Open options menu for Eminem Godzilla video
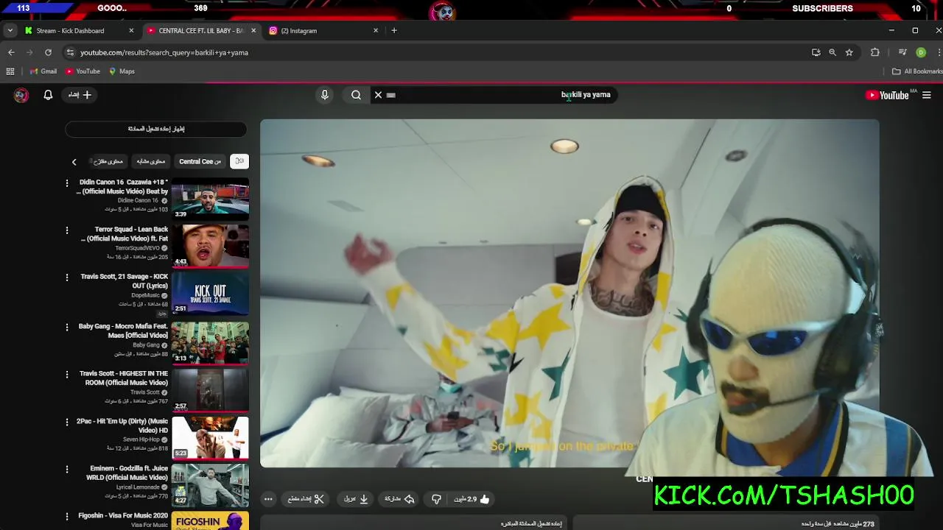 click(x=67, y=469)
